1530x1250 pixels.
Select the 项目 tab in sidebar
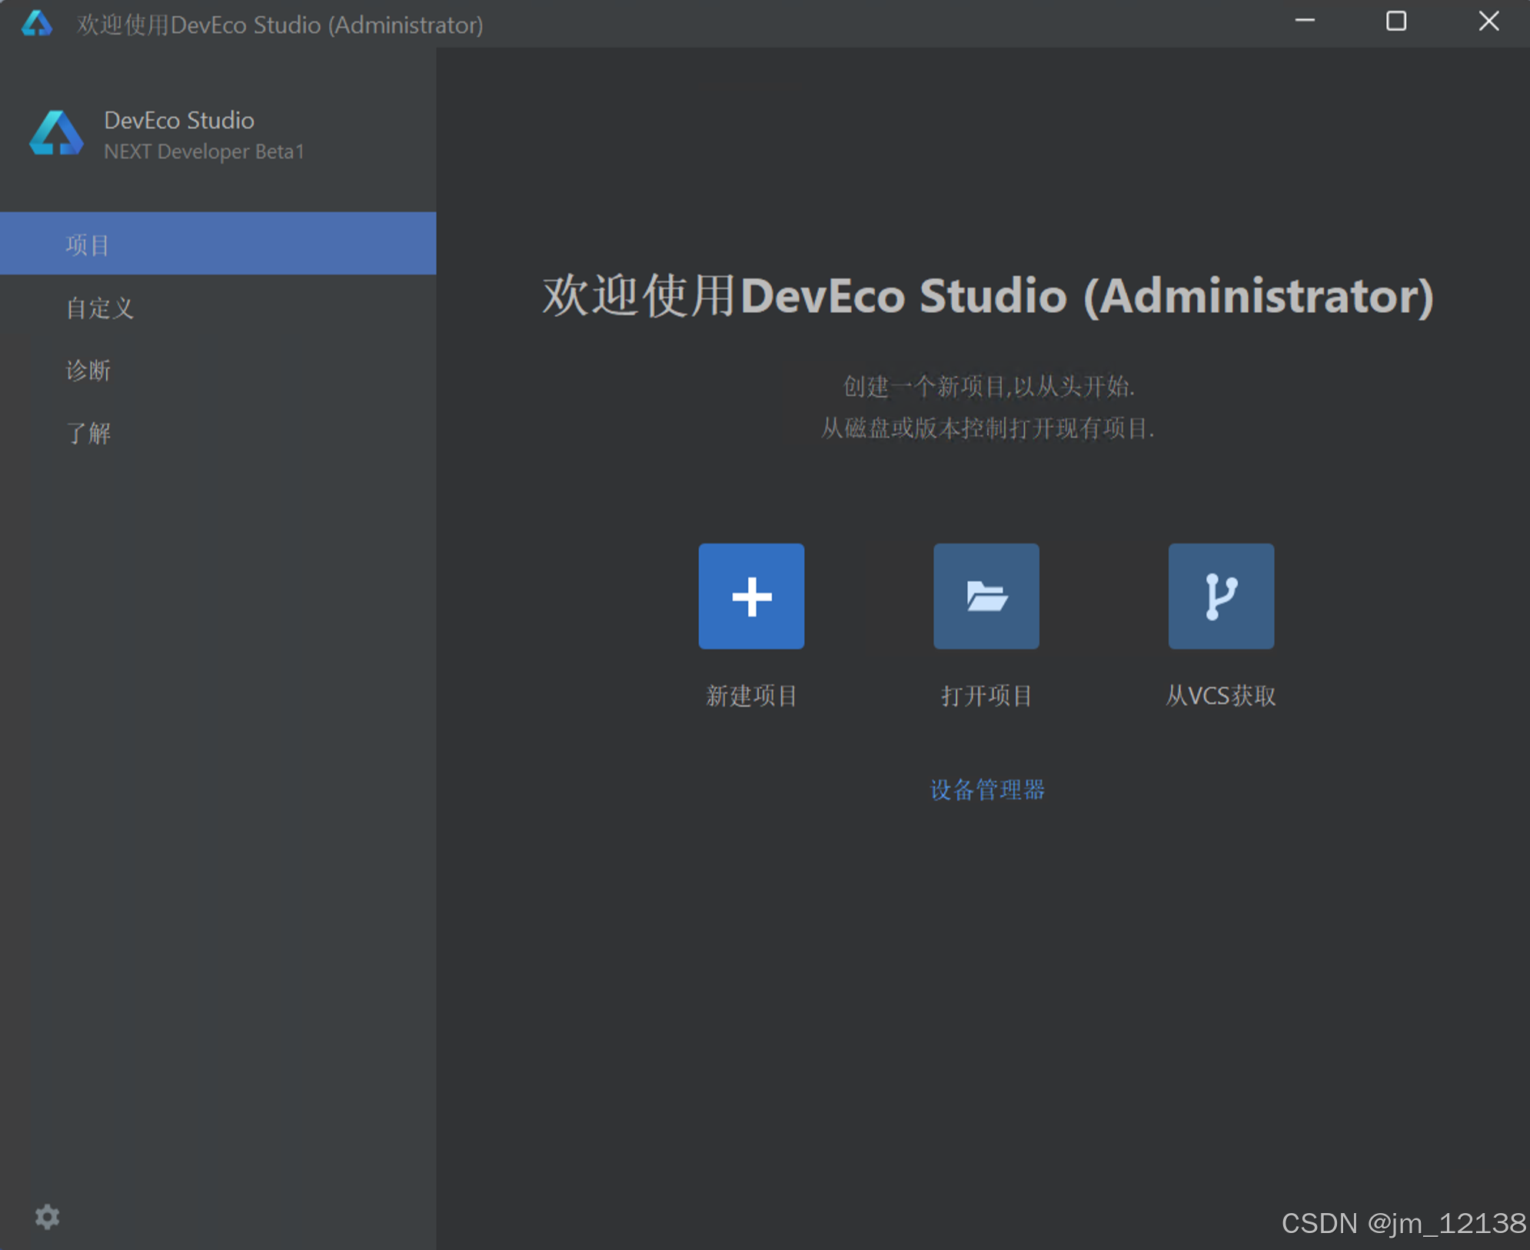218,244
